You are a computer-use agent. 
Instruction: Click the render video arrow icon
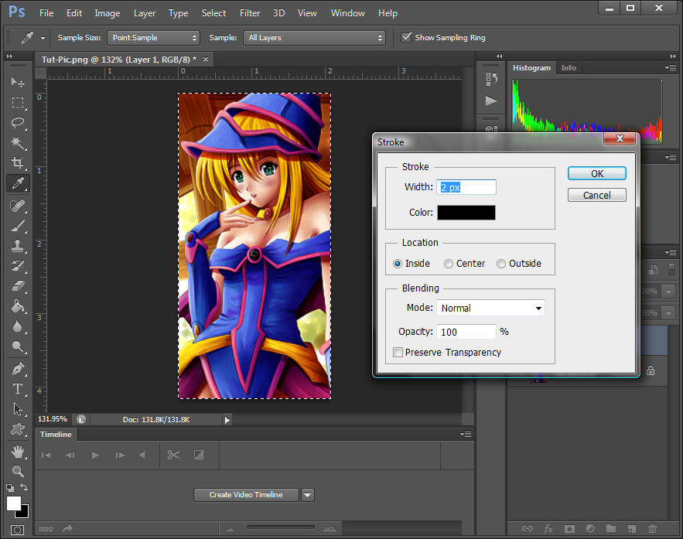click(x=67, y=528)
